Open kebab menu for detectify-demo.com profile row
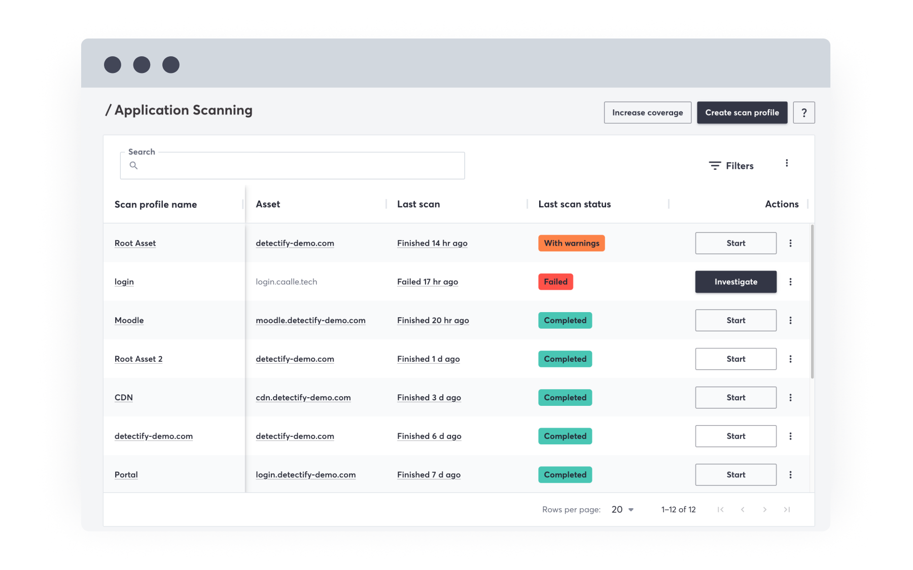The image size is (913, 570). (790, 436)
